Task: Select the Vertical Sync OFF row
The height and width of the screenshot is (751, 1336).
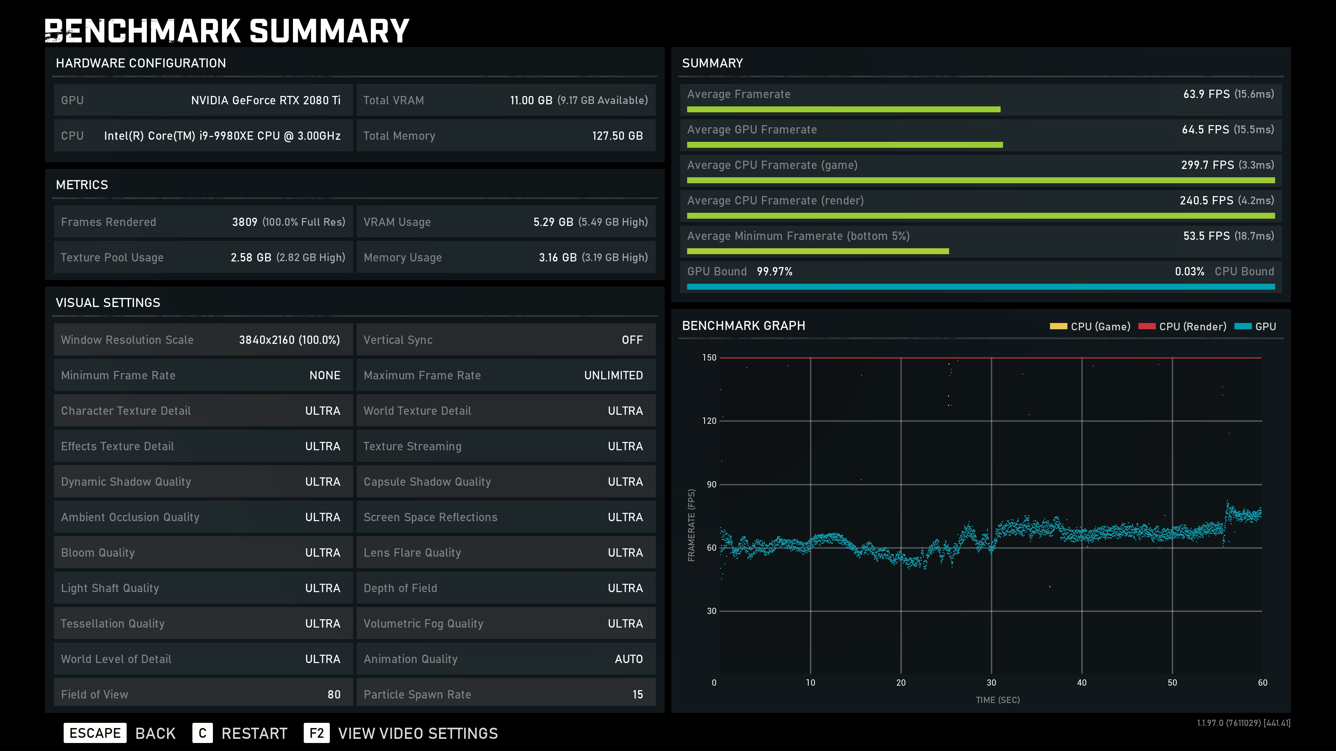Action: (x=506, y=340)
